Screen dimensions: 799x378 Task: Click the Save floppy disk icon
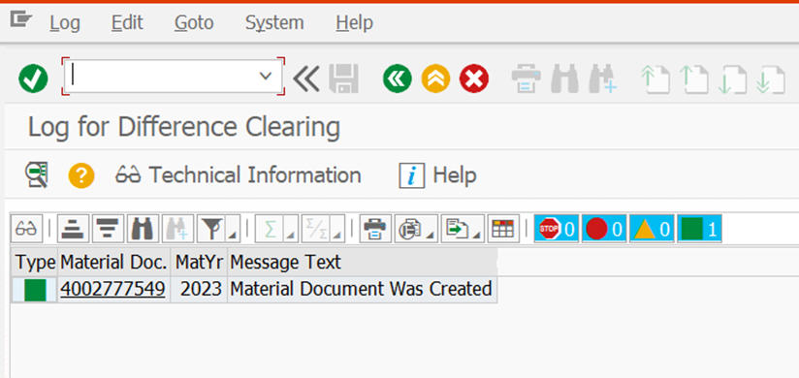click(x=344, y=79)
